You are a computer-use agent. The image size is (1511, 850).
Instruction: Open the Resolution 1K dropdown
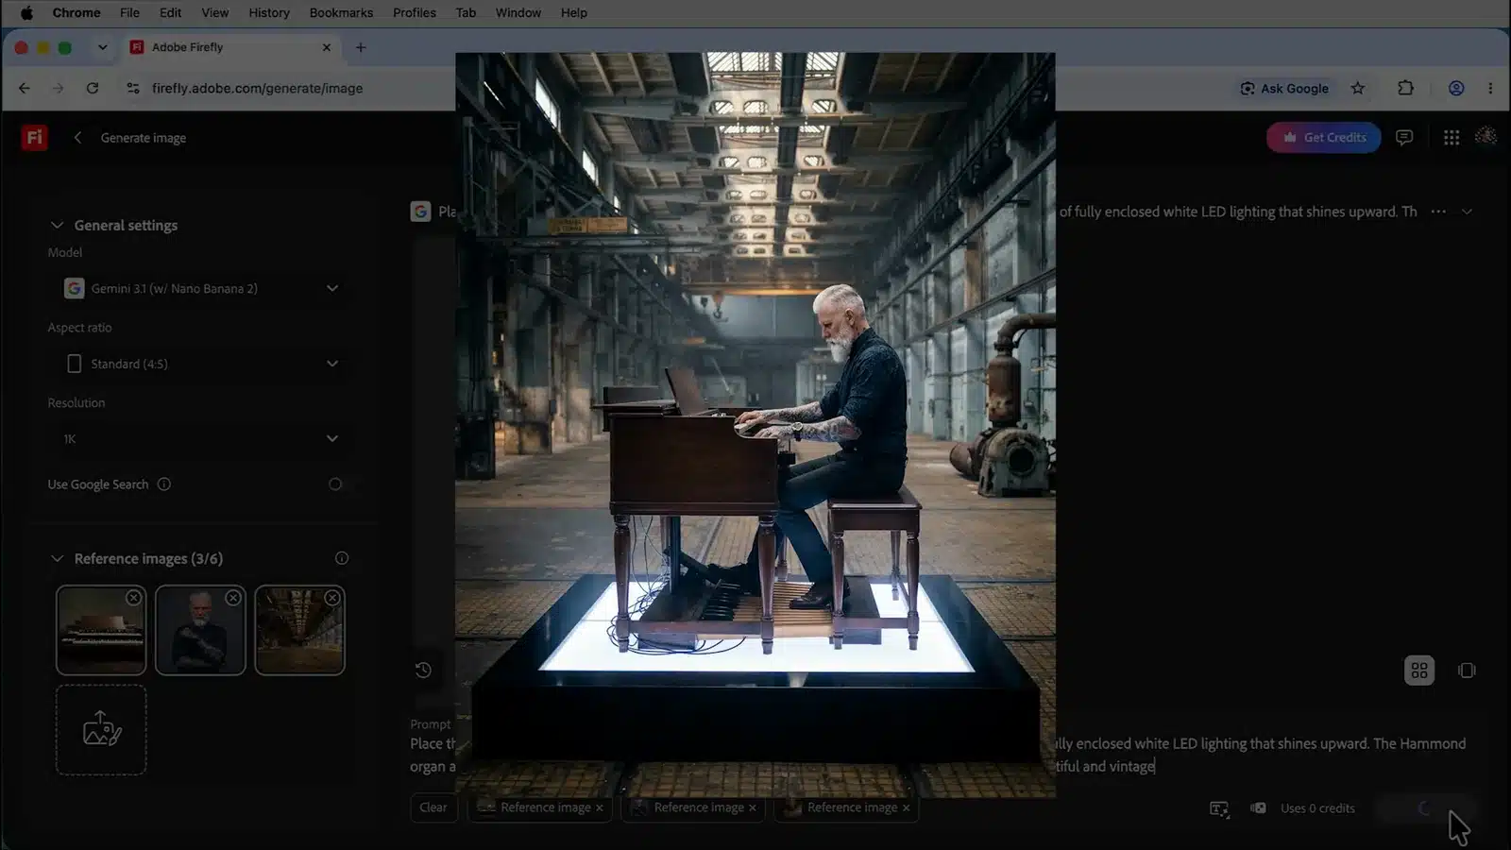(201, 438)
